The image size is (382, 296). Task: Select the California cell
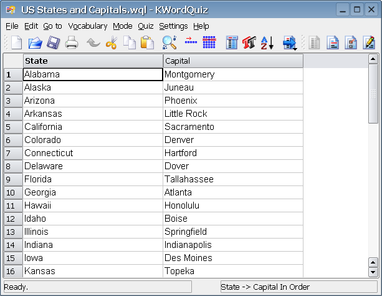[x=93, y=127]
